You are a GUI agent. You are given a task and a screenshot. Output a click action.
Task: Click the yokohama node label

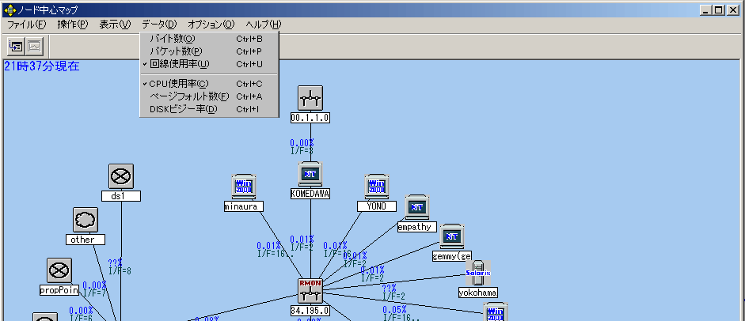pyautogui.click(x=478, y=293)
